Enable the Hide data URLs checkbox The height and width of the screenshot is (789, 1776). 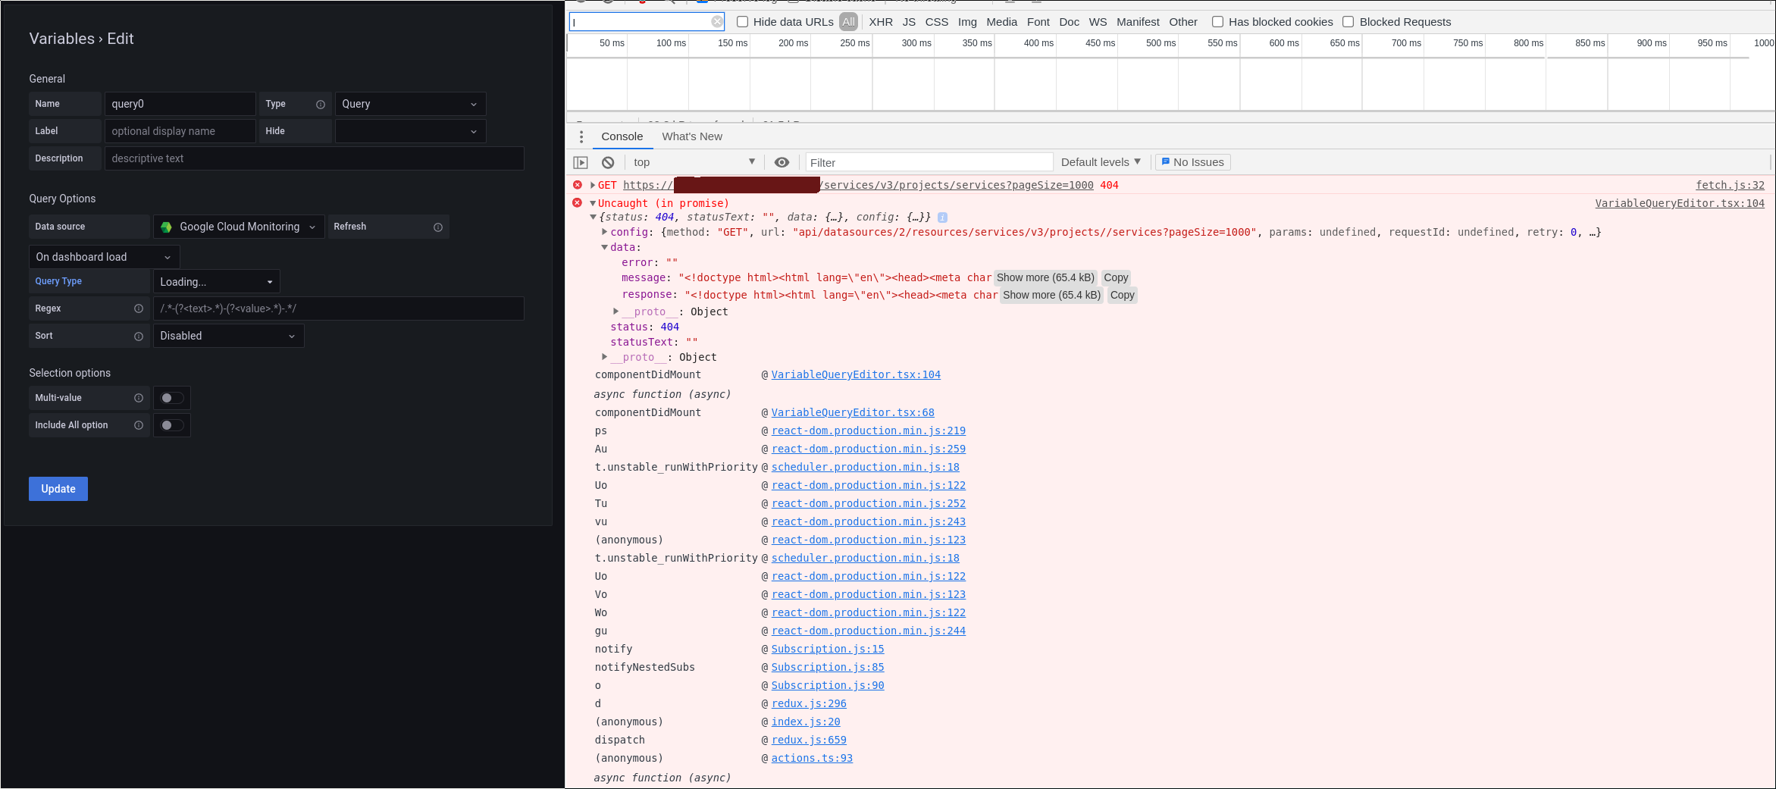pos(742,21)
